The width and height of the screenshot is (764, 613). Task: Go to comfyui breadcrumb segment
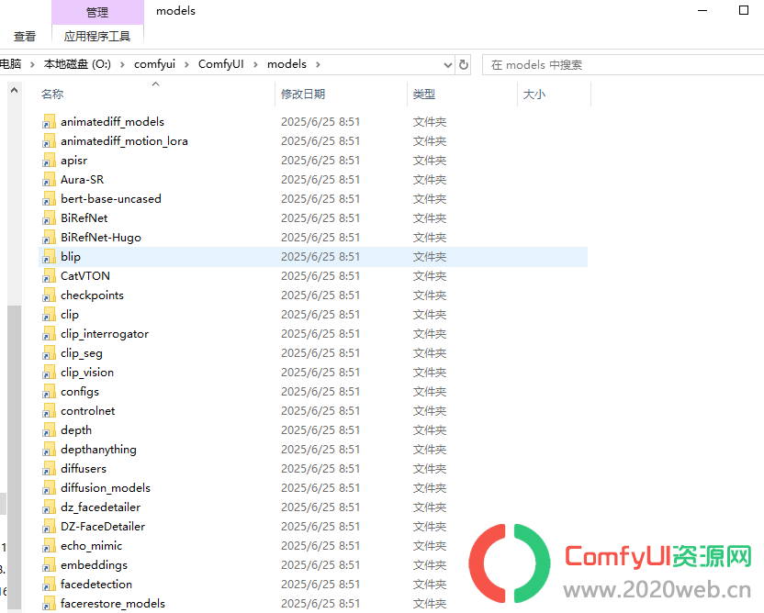154,64
